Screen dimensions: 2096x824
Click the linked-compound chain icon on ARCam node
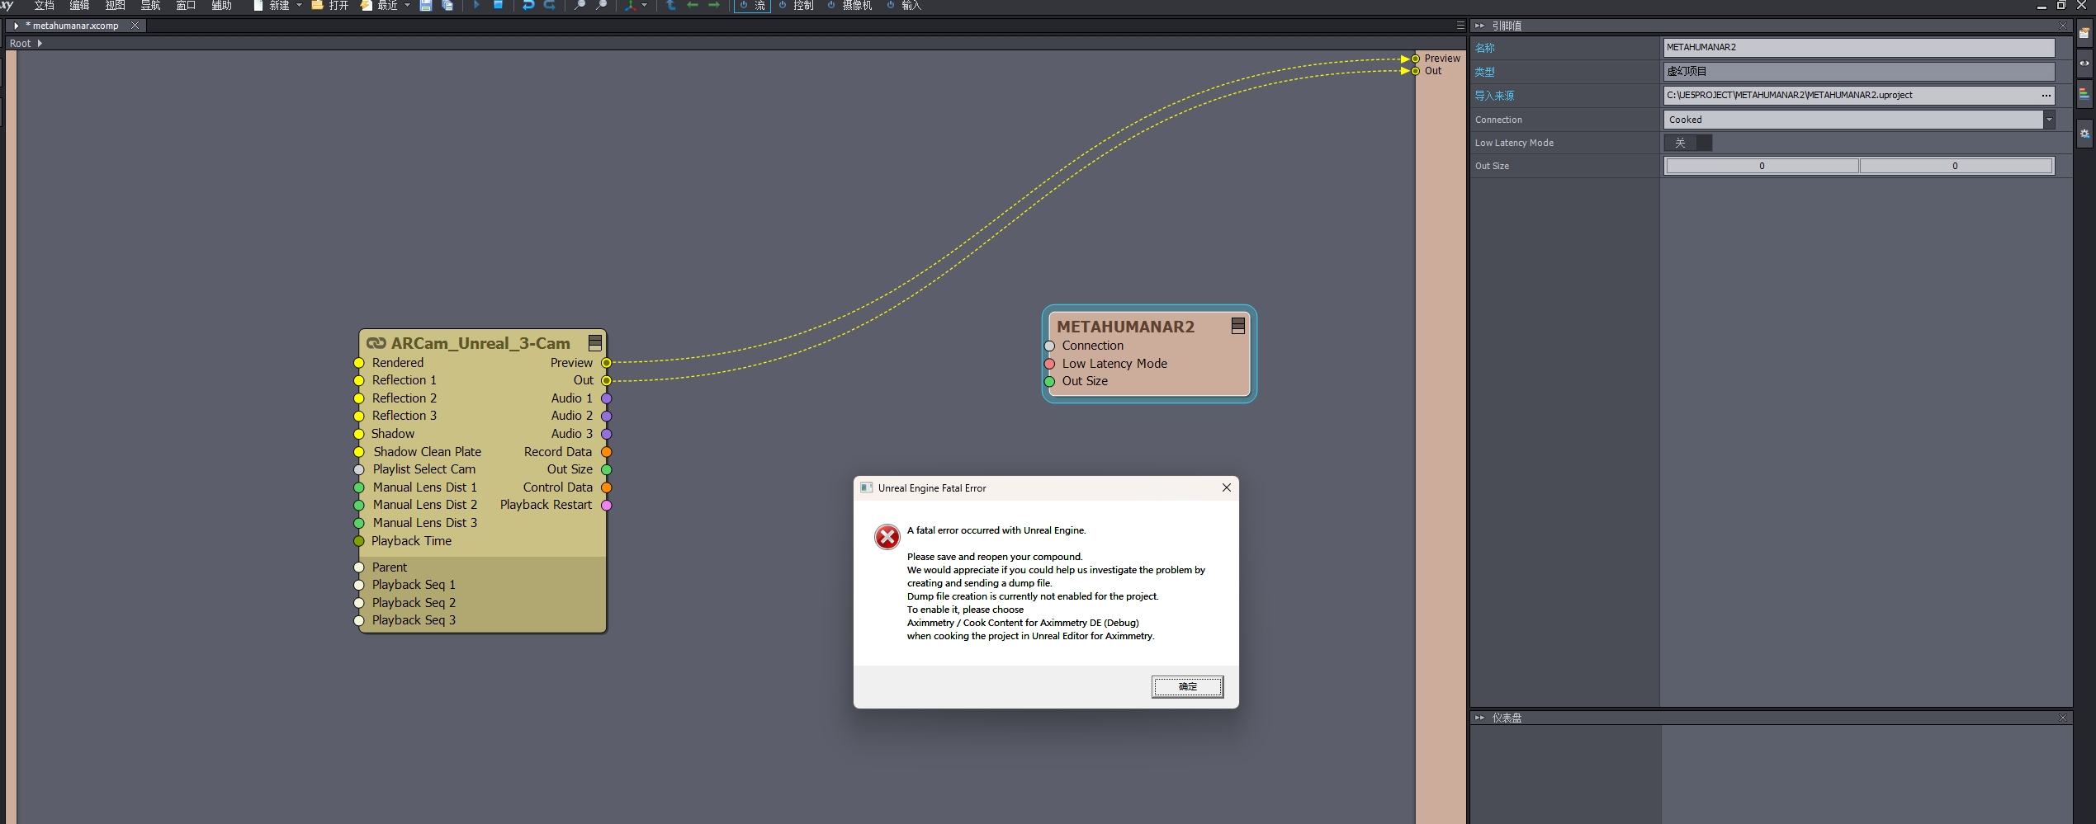tap(376, 343)
